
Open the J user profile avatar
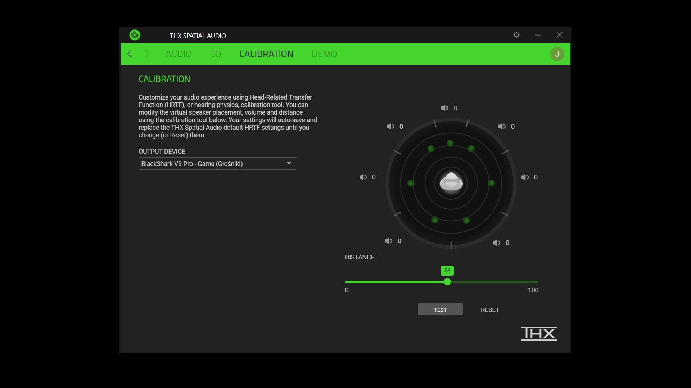tap(557, 54)
